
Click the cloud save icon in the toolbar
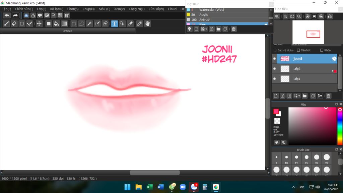[26, 15]
